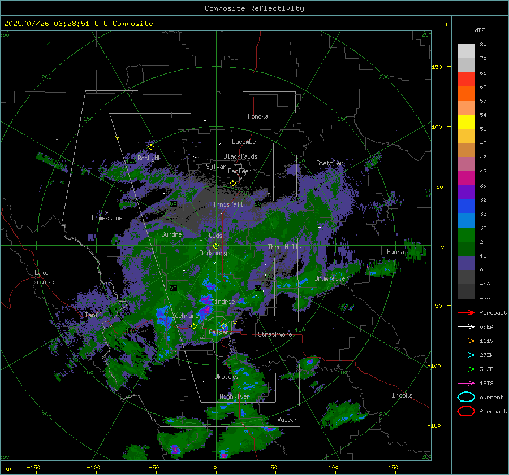
Task: Click the Lacombe city label
Action: 244,142
